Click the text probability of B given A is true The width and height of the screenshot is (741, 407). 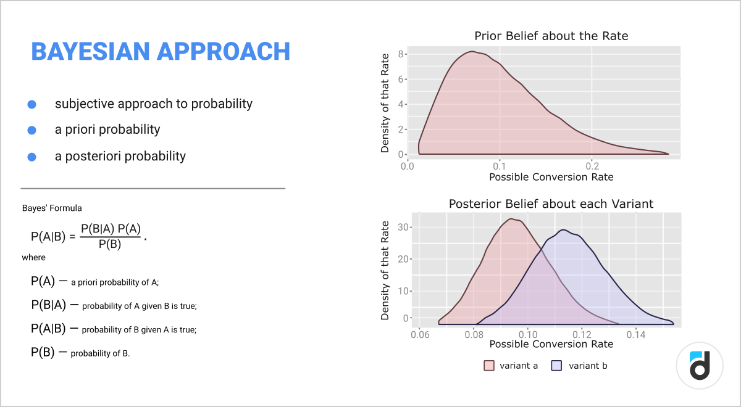139,330
